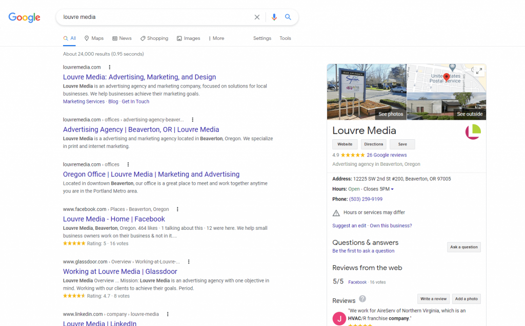Click the Website button in knowledge panel
This screenshot has height=326, width=525.
coord(345,144)
